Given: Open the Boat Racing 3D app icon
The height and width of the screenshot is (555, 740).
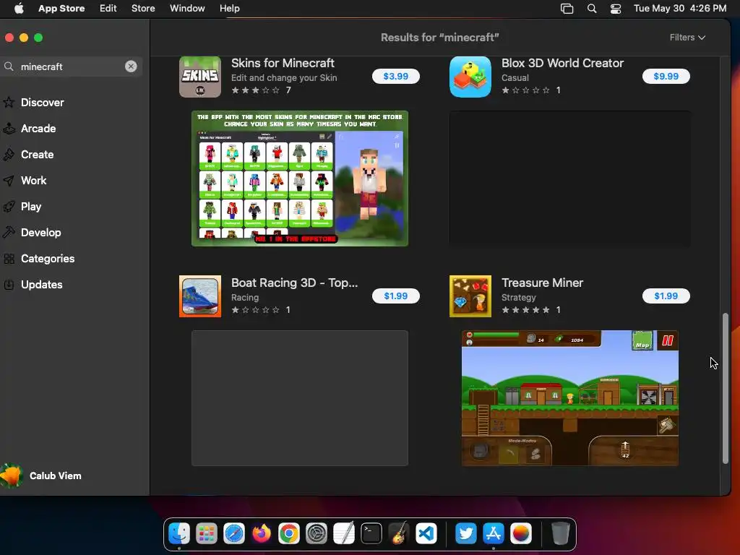Looking at the screenshot, I should 200,296.
